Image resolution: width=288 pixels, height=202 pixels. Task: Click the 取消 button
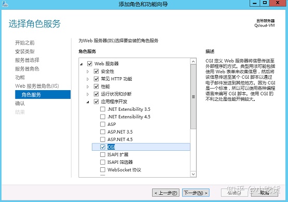pyautogui.click(x=265, y=193)
